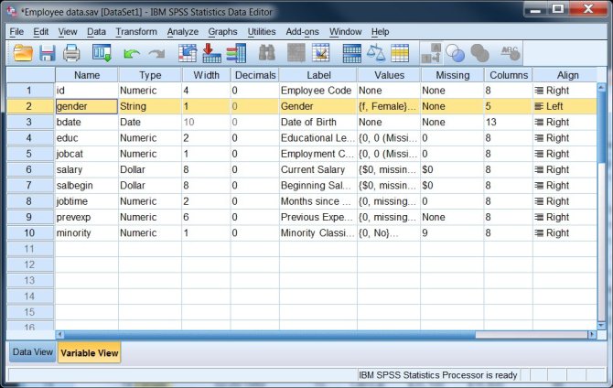Viewport: 613px width, 388px height.
Task: Undo the last action with green arrow
Action: [132, 54]
